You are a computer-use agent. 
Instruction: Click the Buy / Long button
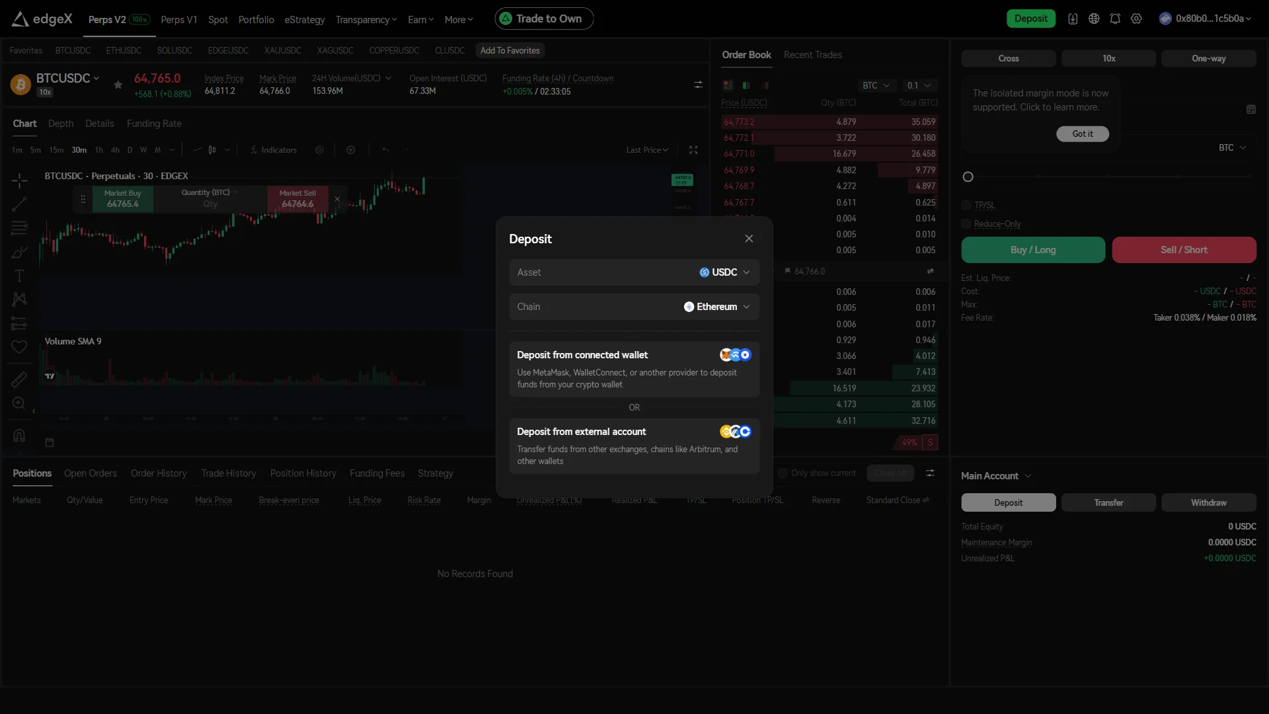coord(1033,250)
